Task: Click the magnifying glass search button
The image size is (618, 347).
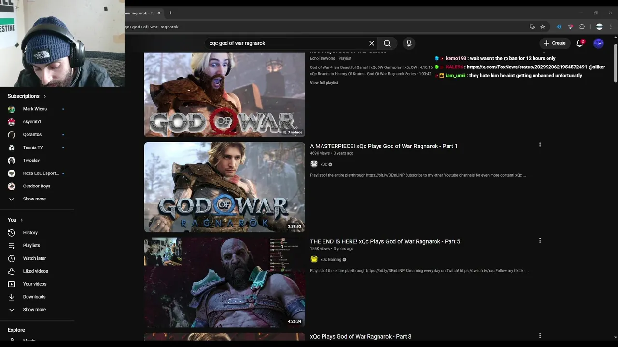Action: [387, 43]
